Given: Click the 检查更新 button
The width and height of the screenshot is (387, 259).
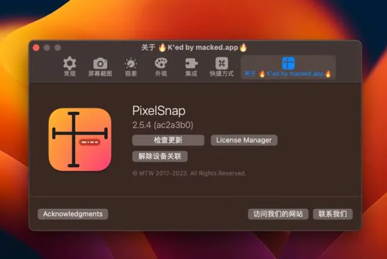Looking at the screenshot, I should (168, 140).
